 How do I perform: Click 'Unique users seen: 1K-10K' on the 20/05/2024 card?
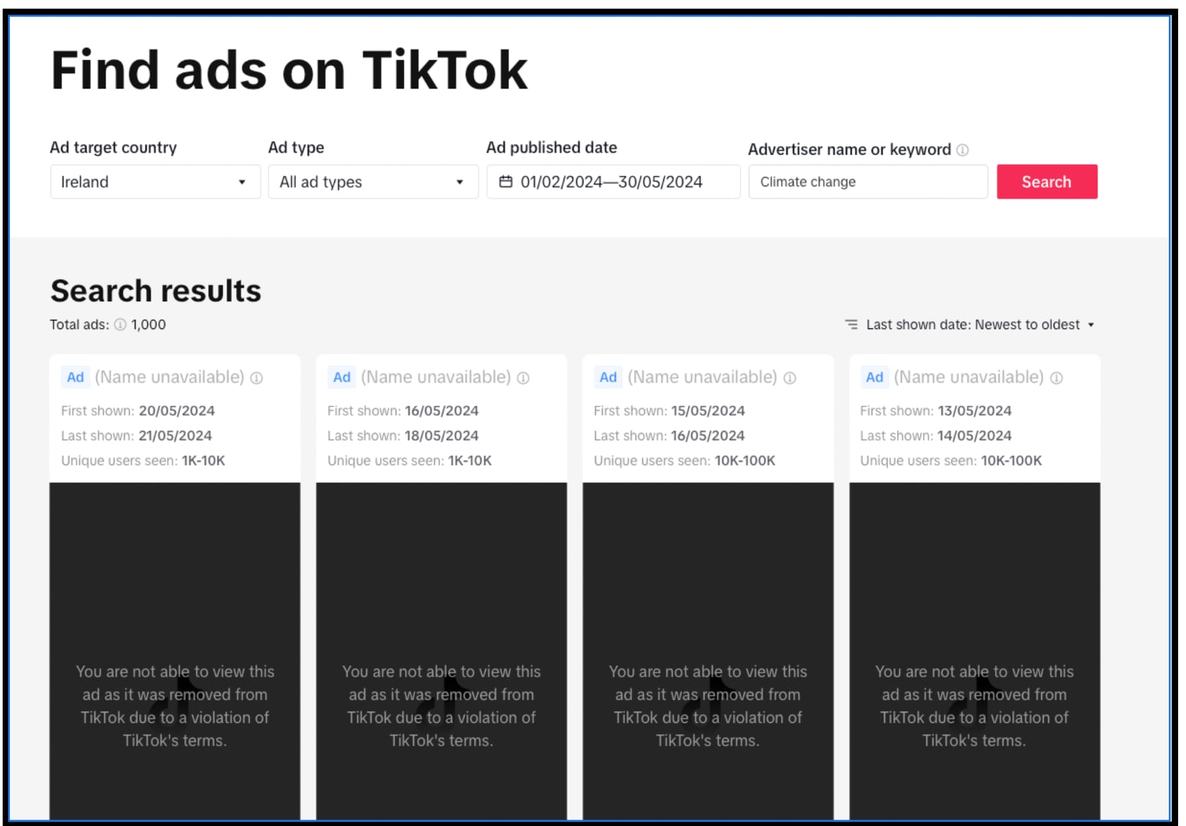click(x=143, y=461)
